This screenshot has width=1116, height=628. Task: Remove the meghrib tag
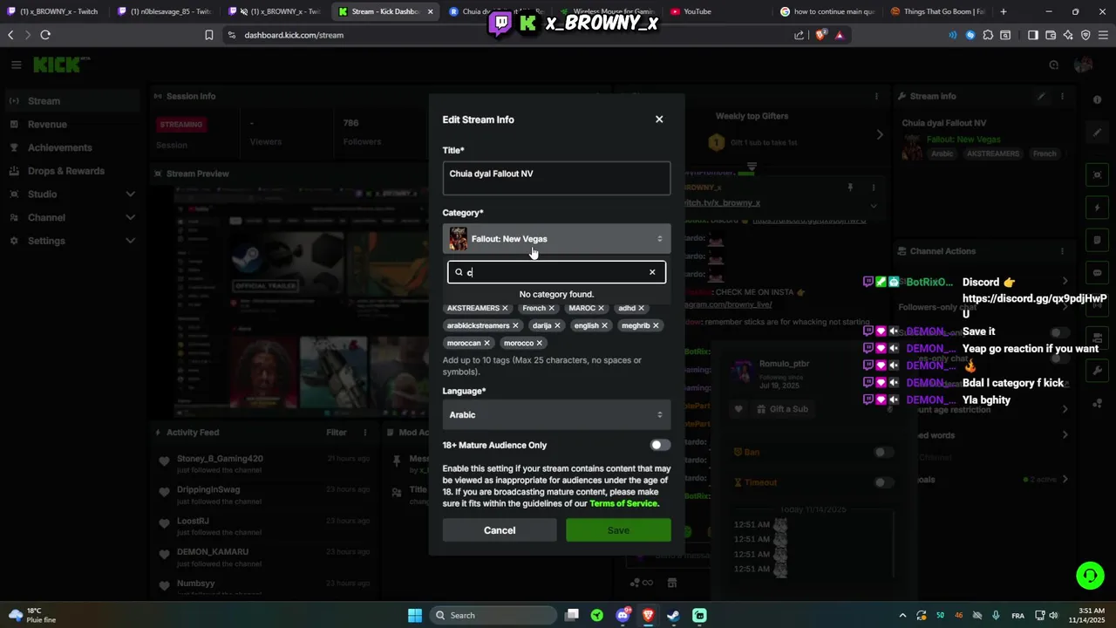(x=656, y=325)
